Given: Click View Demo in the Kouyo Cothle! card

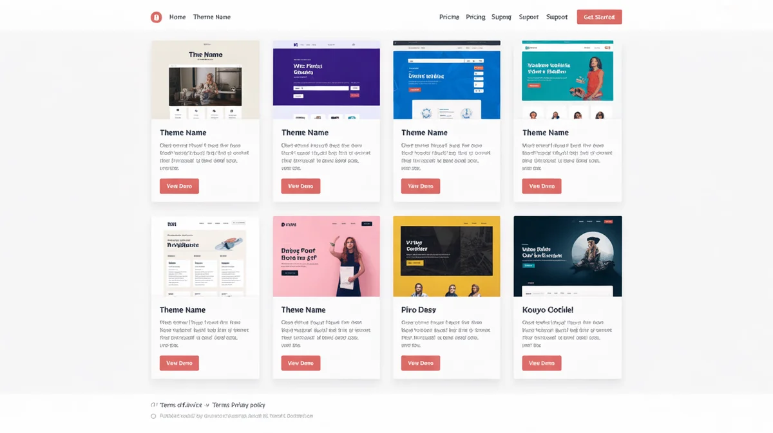Looking at the screenshot, I should (x=542, y=363).
